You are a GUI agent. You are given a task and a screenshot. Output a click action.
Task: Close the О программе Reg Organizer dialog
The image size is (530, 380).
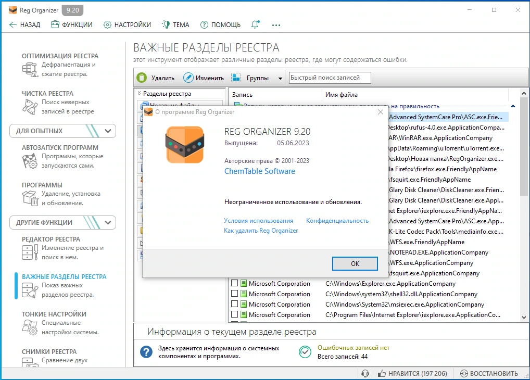(x=380, y=112)
